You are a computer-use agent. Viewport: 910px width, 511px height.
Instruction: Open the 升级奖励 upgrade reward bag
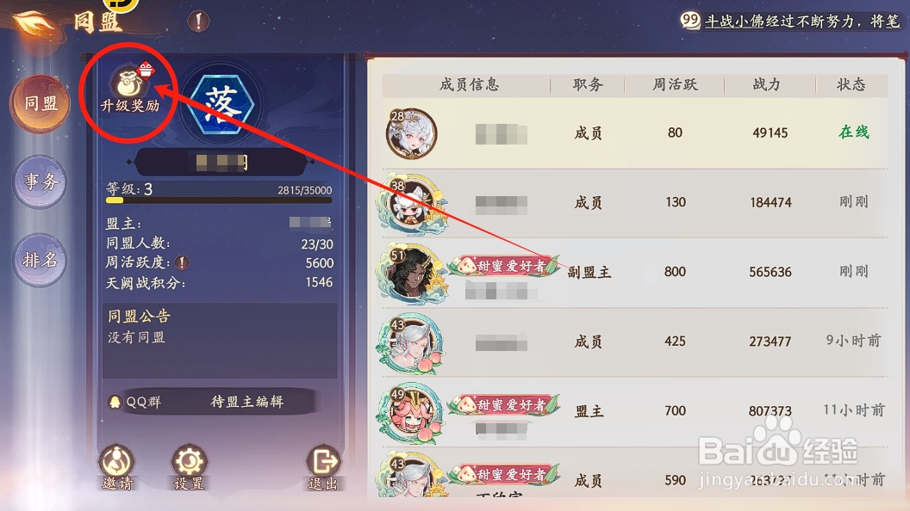tap(129, 86)
